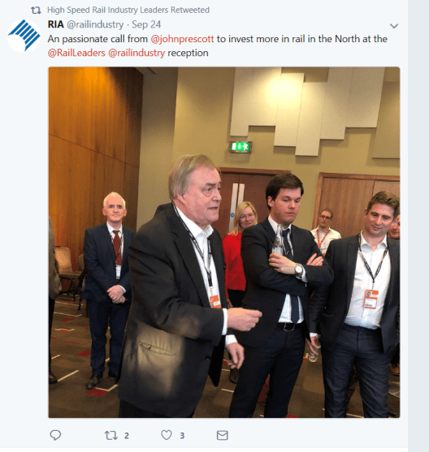
Task: Like the tweet with the heart icon
Action: [167, 435]
